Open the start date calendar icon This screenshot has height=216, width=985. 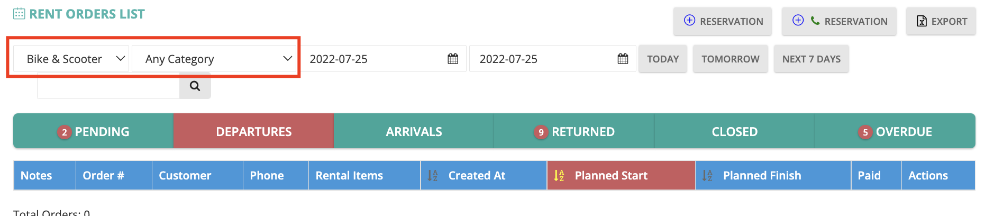click(x=453, y=59)
